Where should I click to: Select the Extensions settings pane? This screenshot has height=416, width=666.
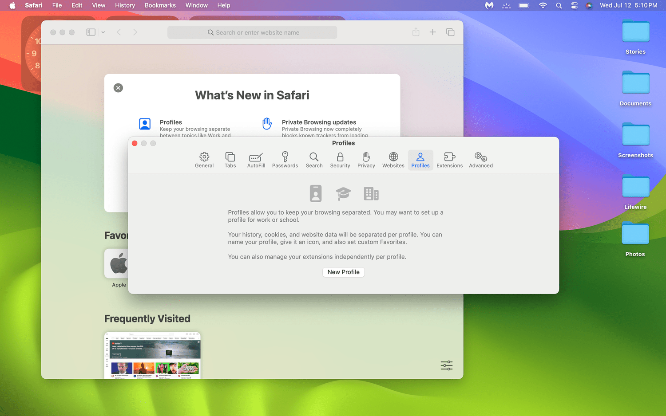pos(449,160)
